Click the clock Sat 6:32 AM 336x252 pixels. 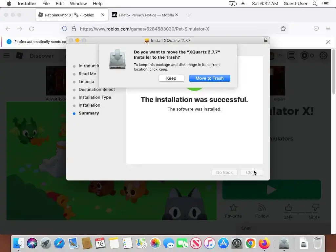point(265,4)
